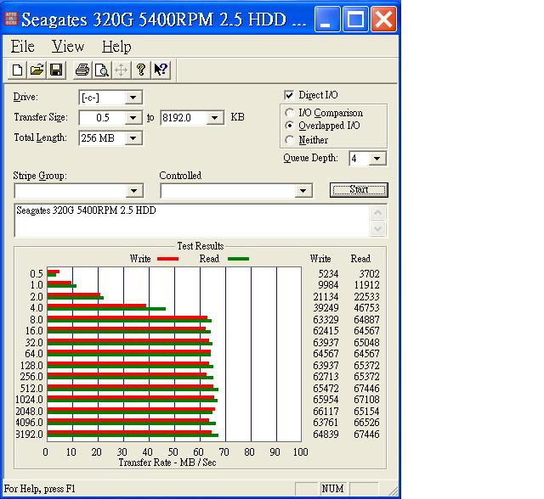Click read value 46753 for 4.0 row
This screenshot has height=499, width=544.
point(366,308)
